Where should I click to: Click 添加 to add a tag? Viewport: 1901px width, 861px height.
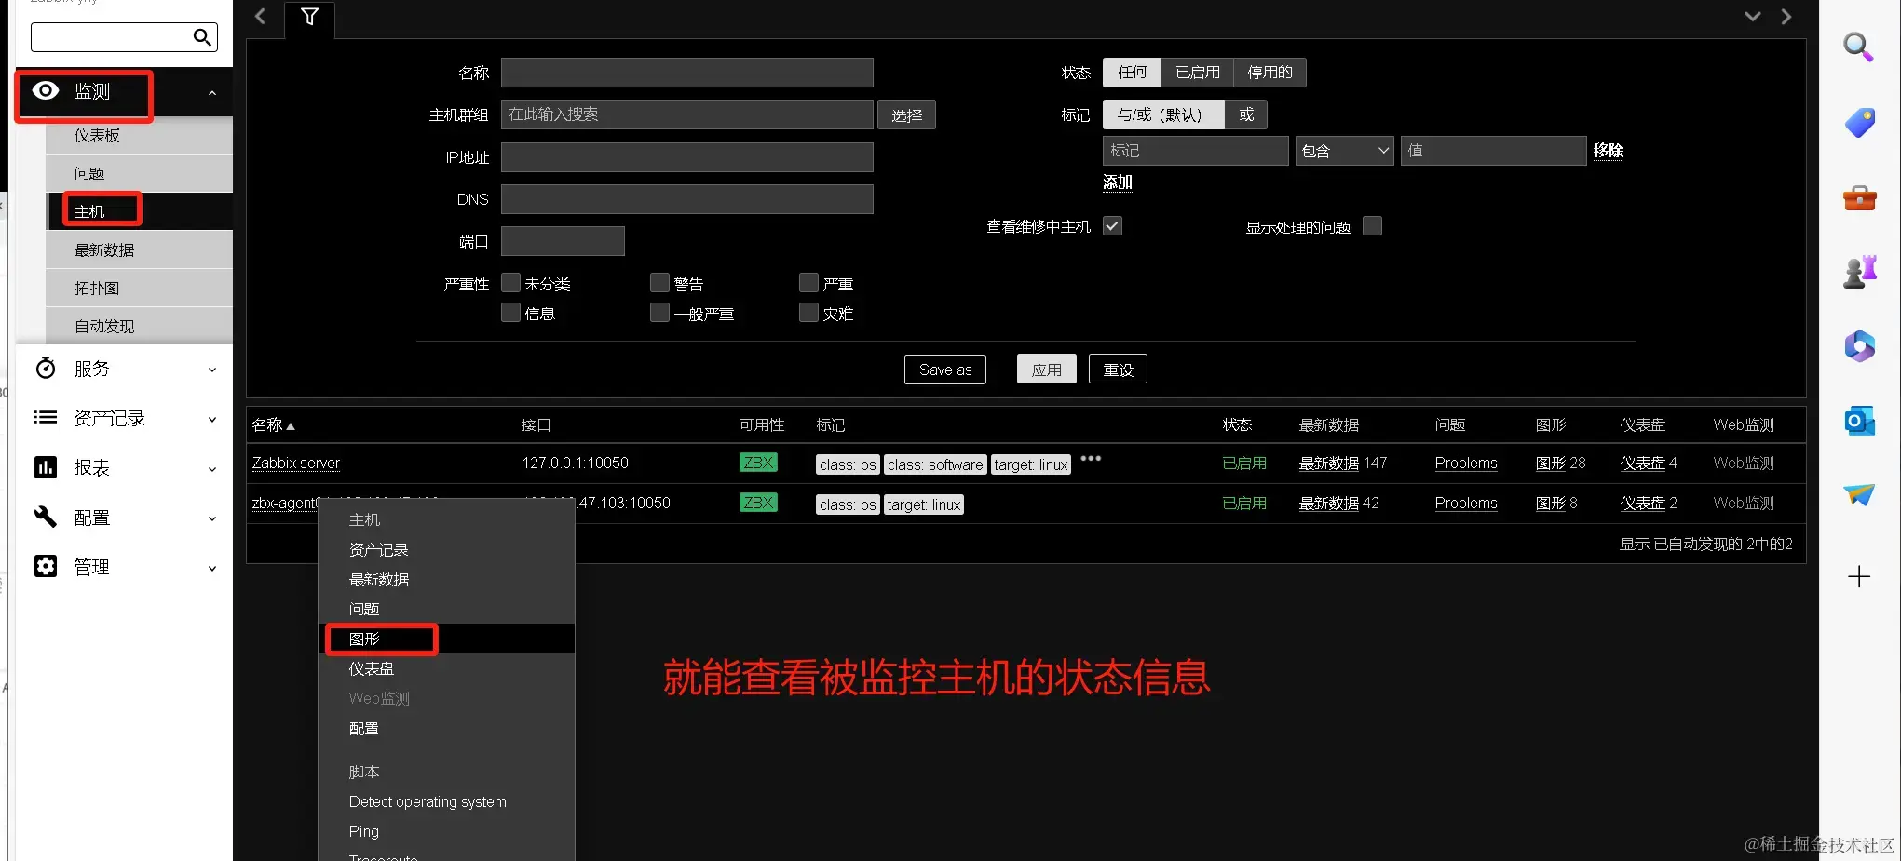pyautogui.click(x=1117, y=182)
